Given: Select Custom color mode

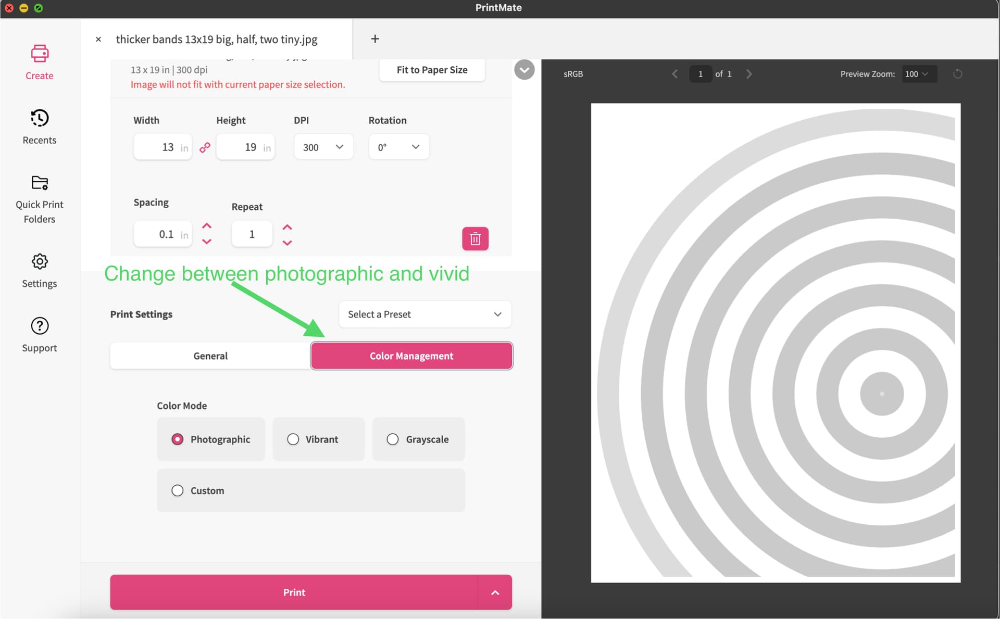Looking at the screenshot, I should [x=311, y=490].
